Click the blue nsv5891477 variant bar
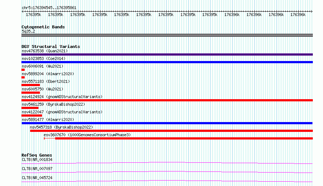The image size is (323, 186). (x=167, y=123)
